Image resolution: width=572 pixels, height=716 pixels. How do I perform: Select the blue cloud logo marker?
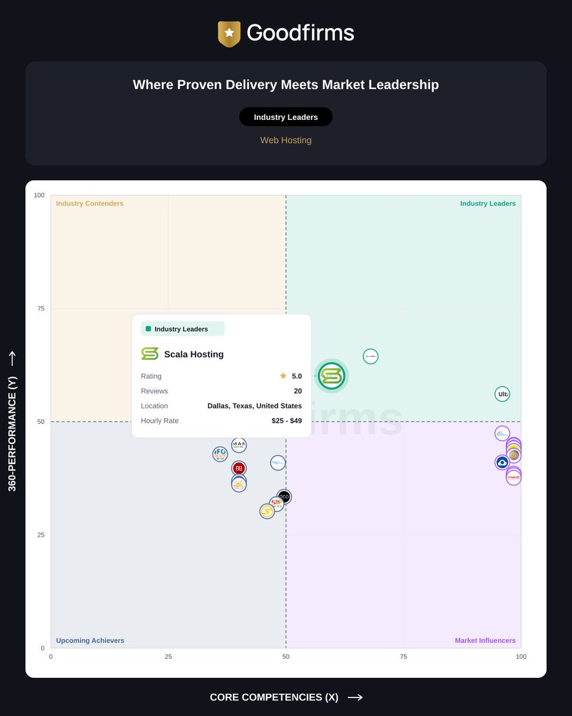[x=502, y=462]
